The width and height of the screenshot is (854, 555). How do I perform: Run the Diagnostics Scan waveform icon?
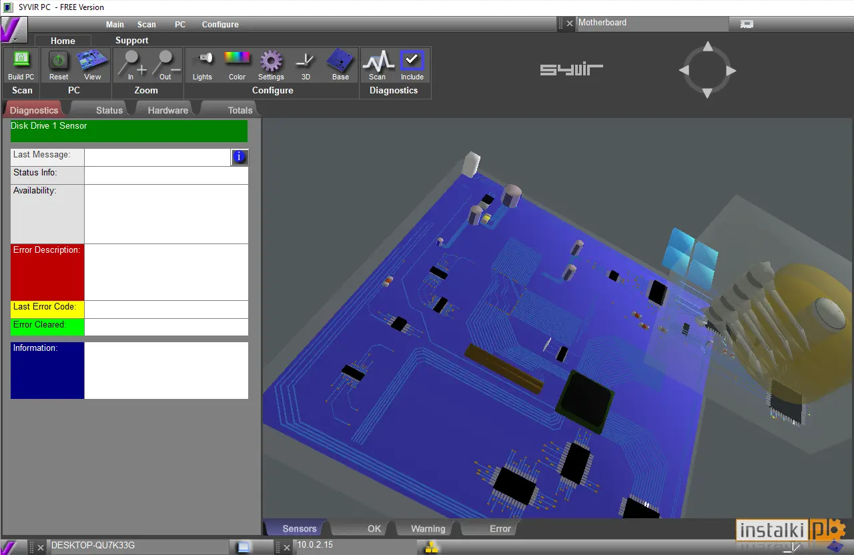(378, 61)
